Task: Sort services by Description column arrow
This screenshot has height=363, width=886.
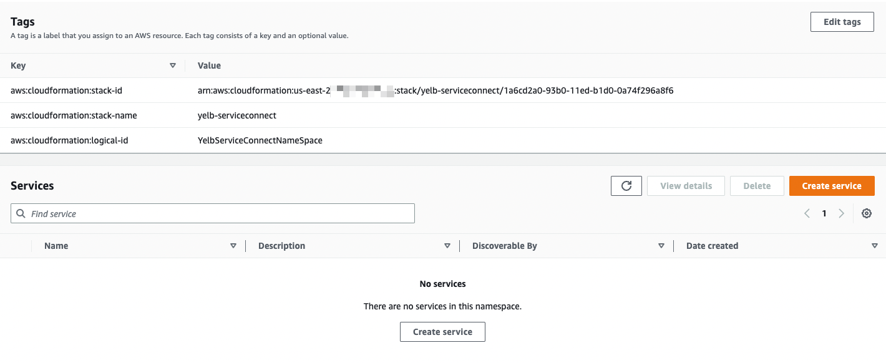Action: [447, 246]
